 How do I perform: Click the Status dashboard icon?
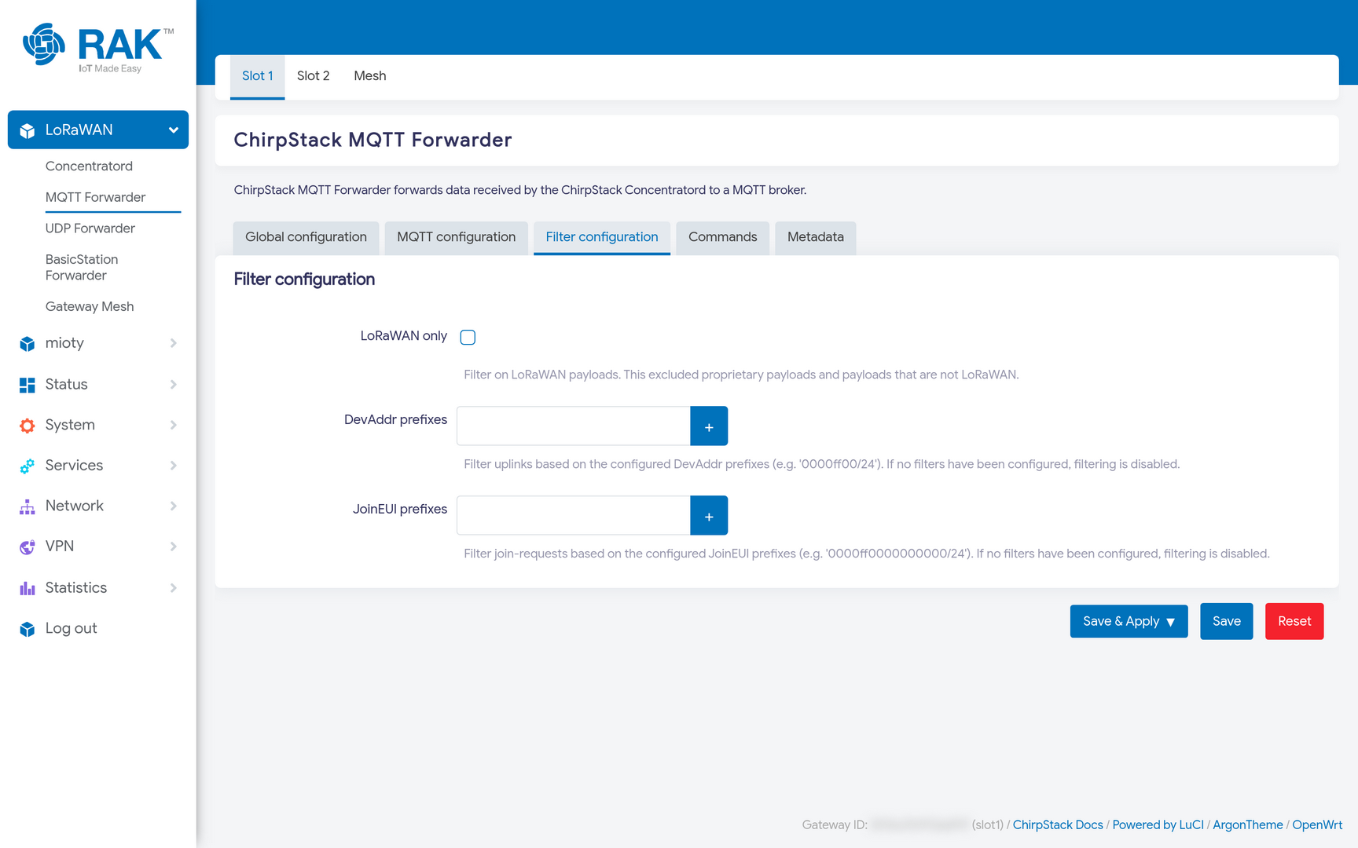28,385
